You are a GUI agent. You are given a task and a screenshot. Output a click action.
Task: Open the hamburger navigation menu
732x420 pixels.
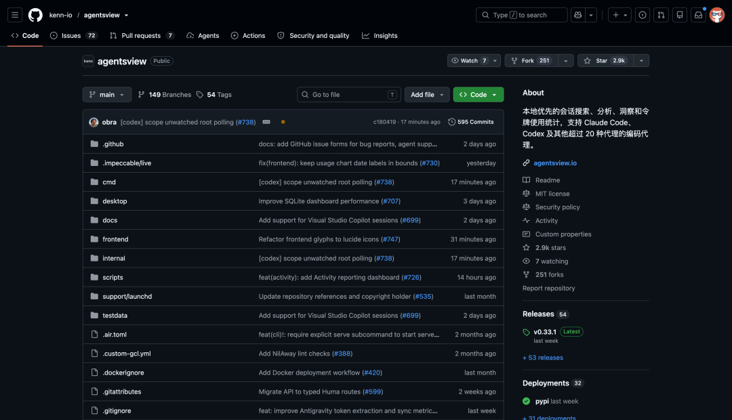(15, 15)
